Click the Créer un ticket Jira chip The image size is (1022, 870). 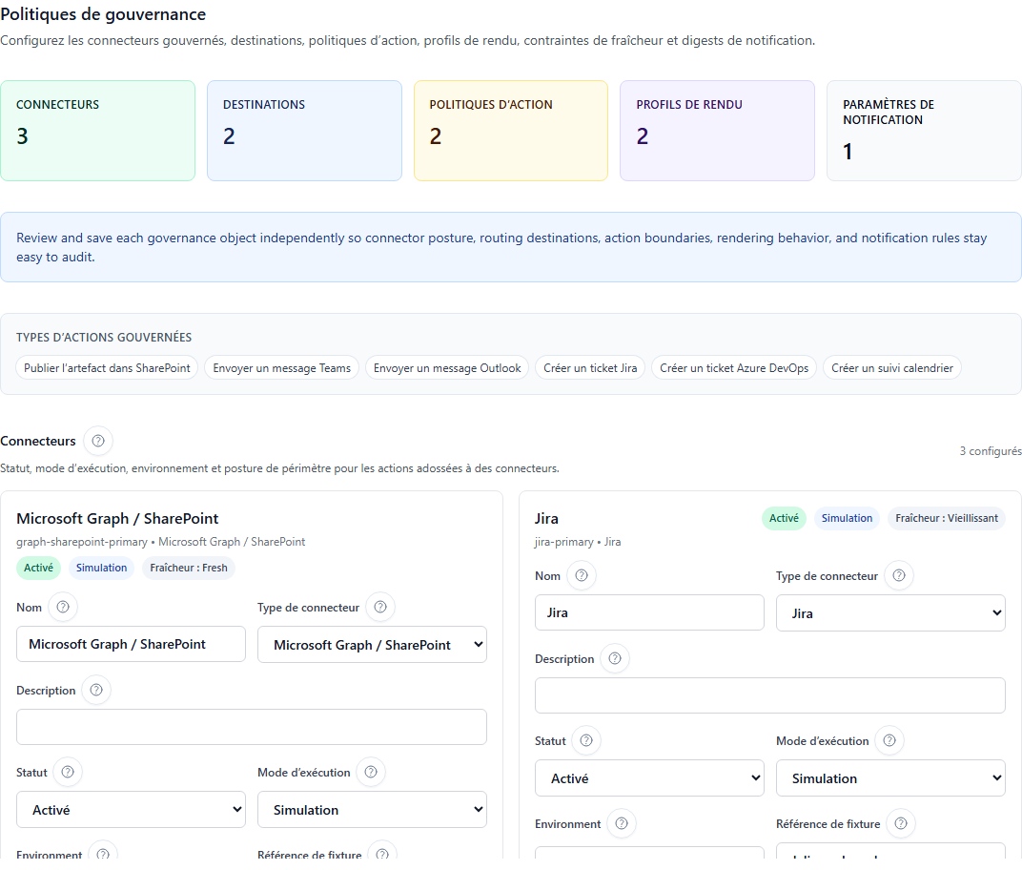click(x=590, y=368)
